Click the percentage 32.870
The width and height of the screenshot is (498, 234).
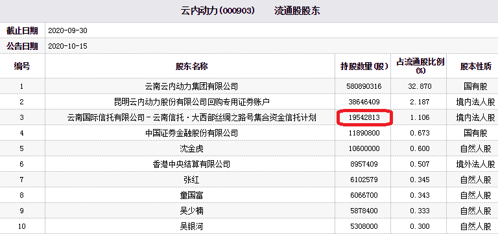coord(420,86)
